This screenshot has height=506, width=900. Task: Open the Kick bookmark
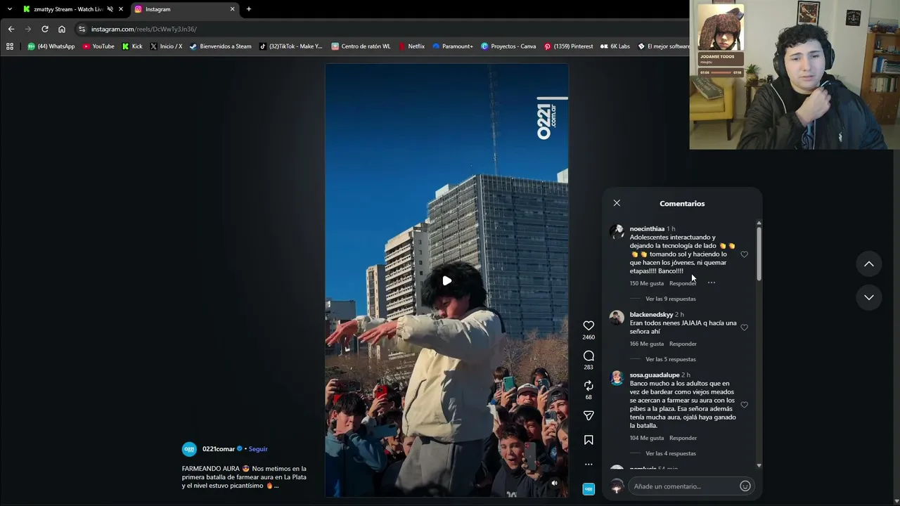132,46
